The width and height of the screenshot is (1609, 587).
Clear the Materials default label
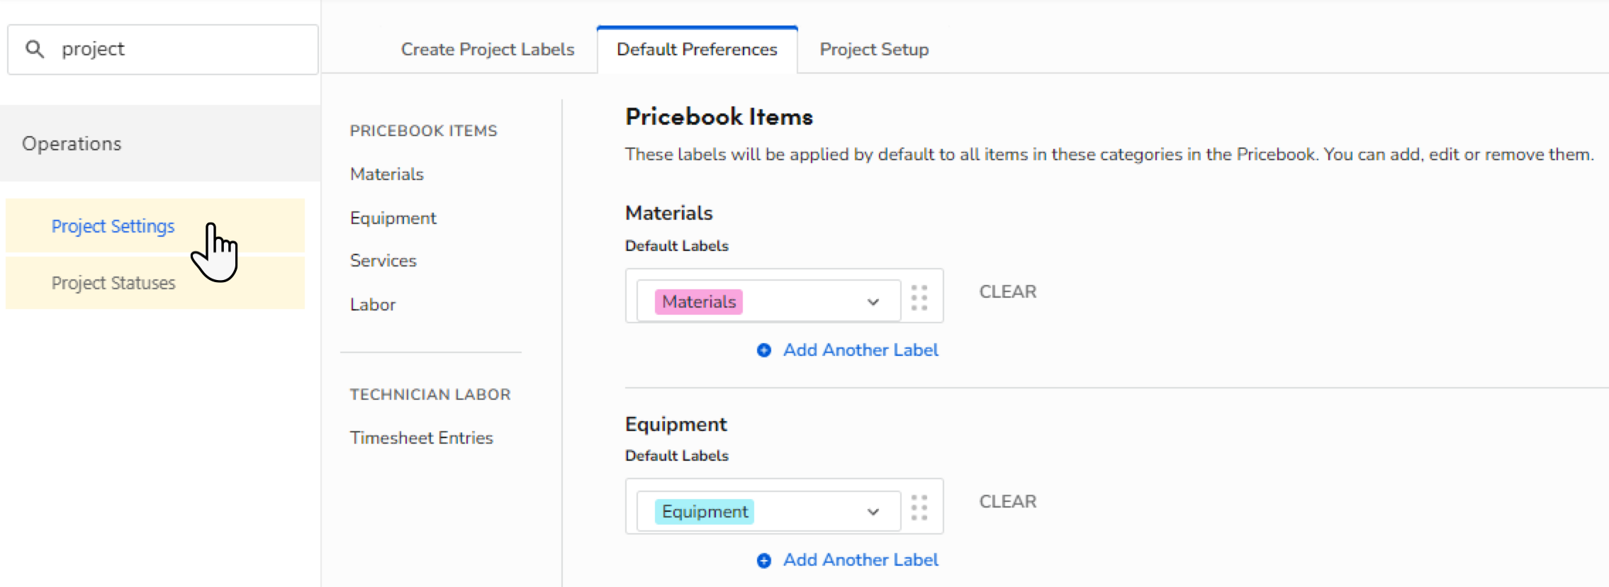1007,292
